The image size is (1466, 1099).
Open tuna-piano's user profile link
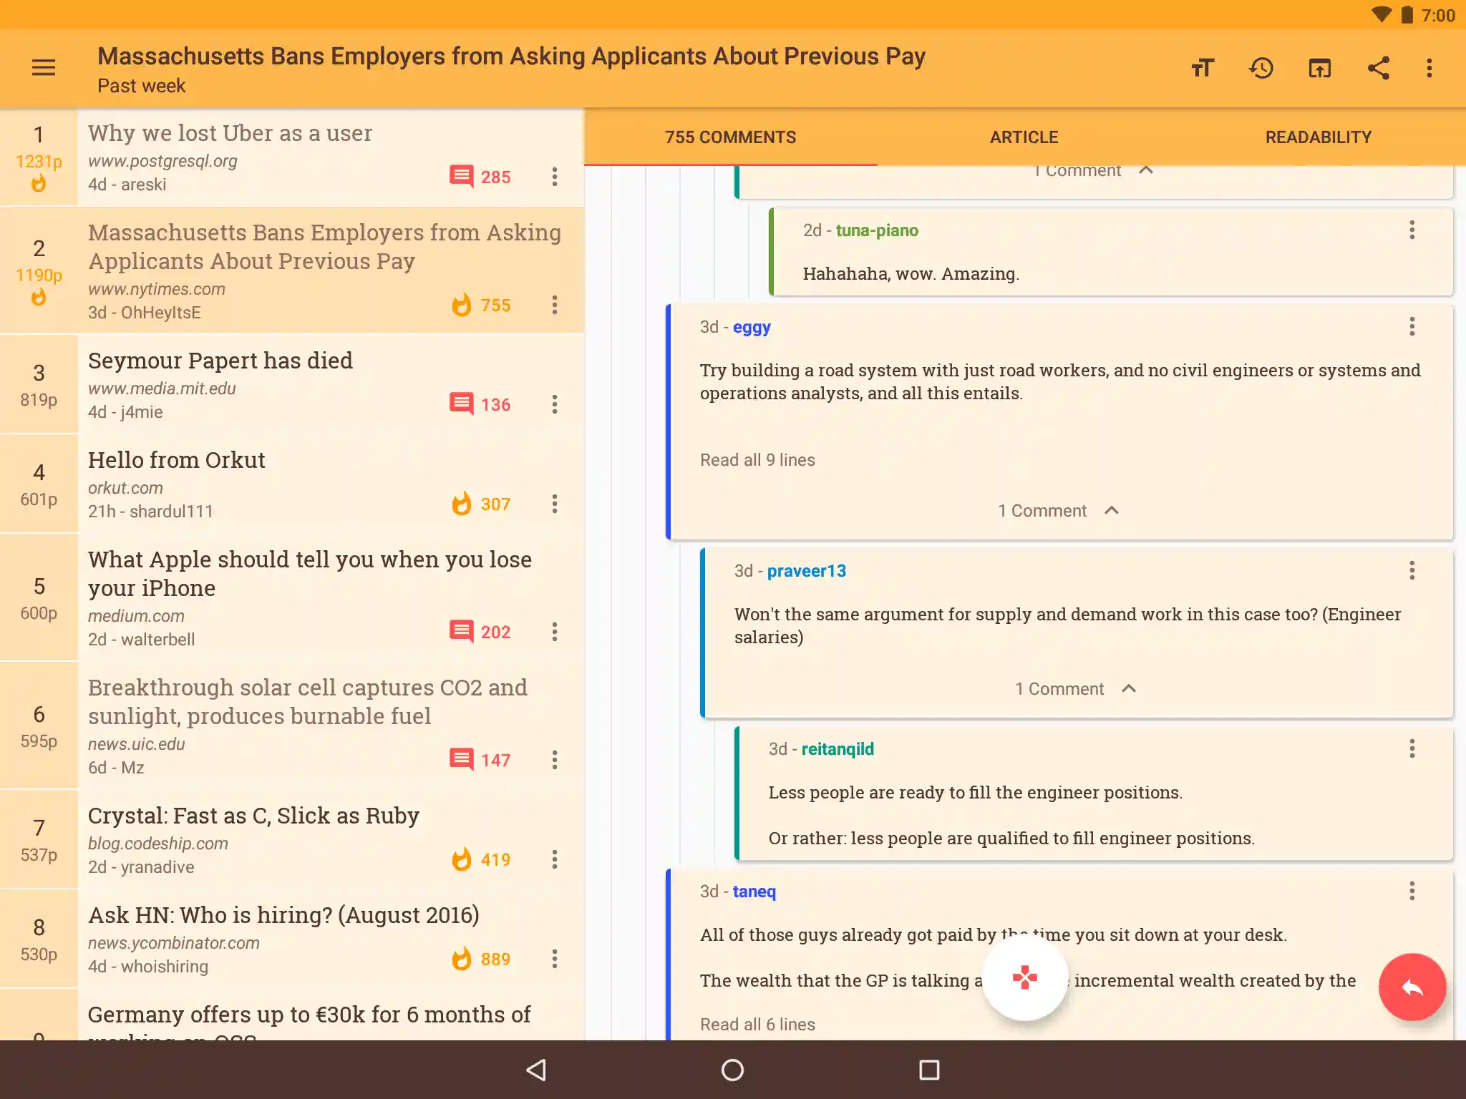pyautogui.click(x=877, y=230)
